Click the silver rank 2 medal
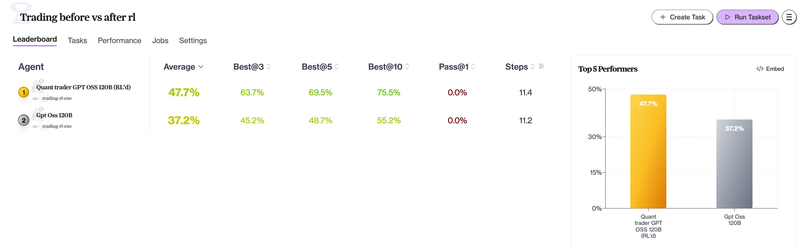 point(24,120)
